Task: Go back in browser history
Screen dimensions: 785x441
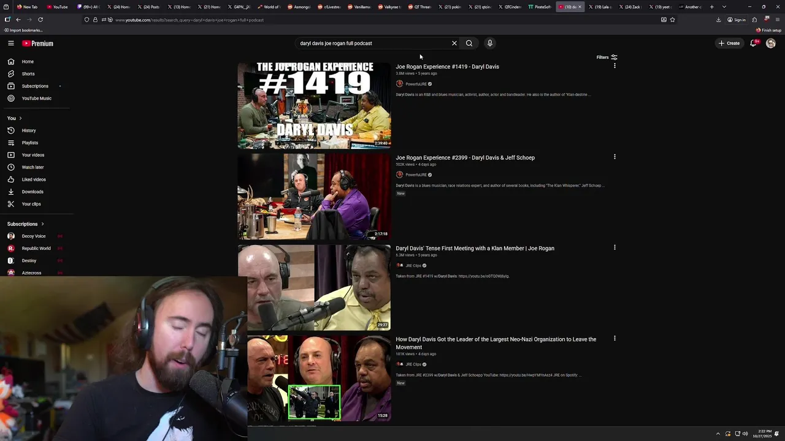Action: point(18,20)
